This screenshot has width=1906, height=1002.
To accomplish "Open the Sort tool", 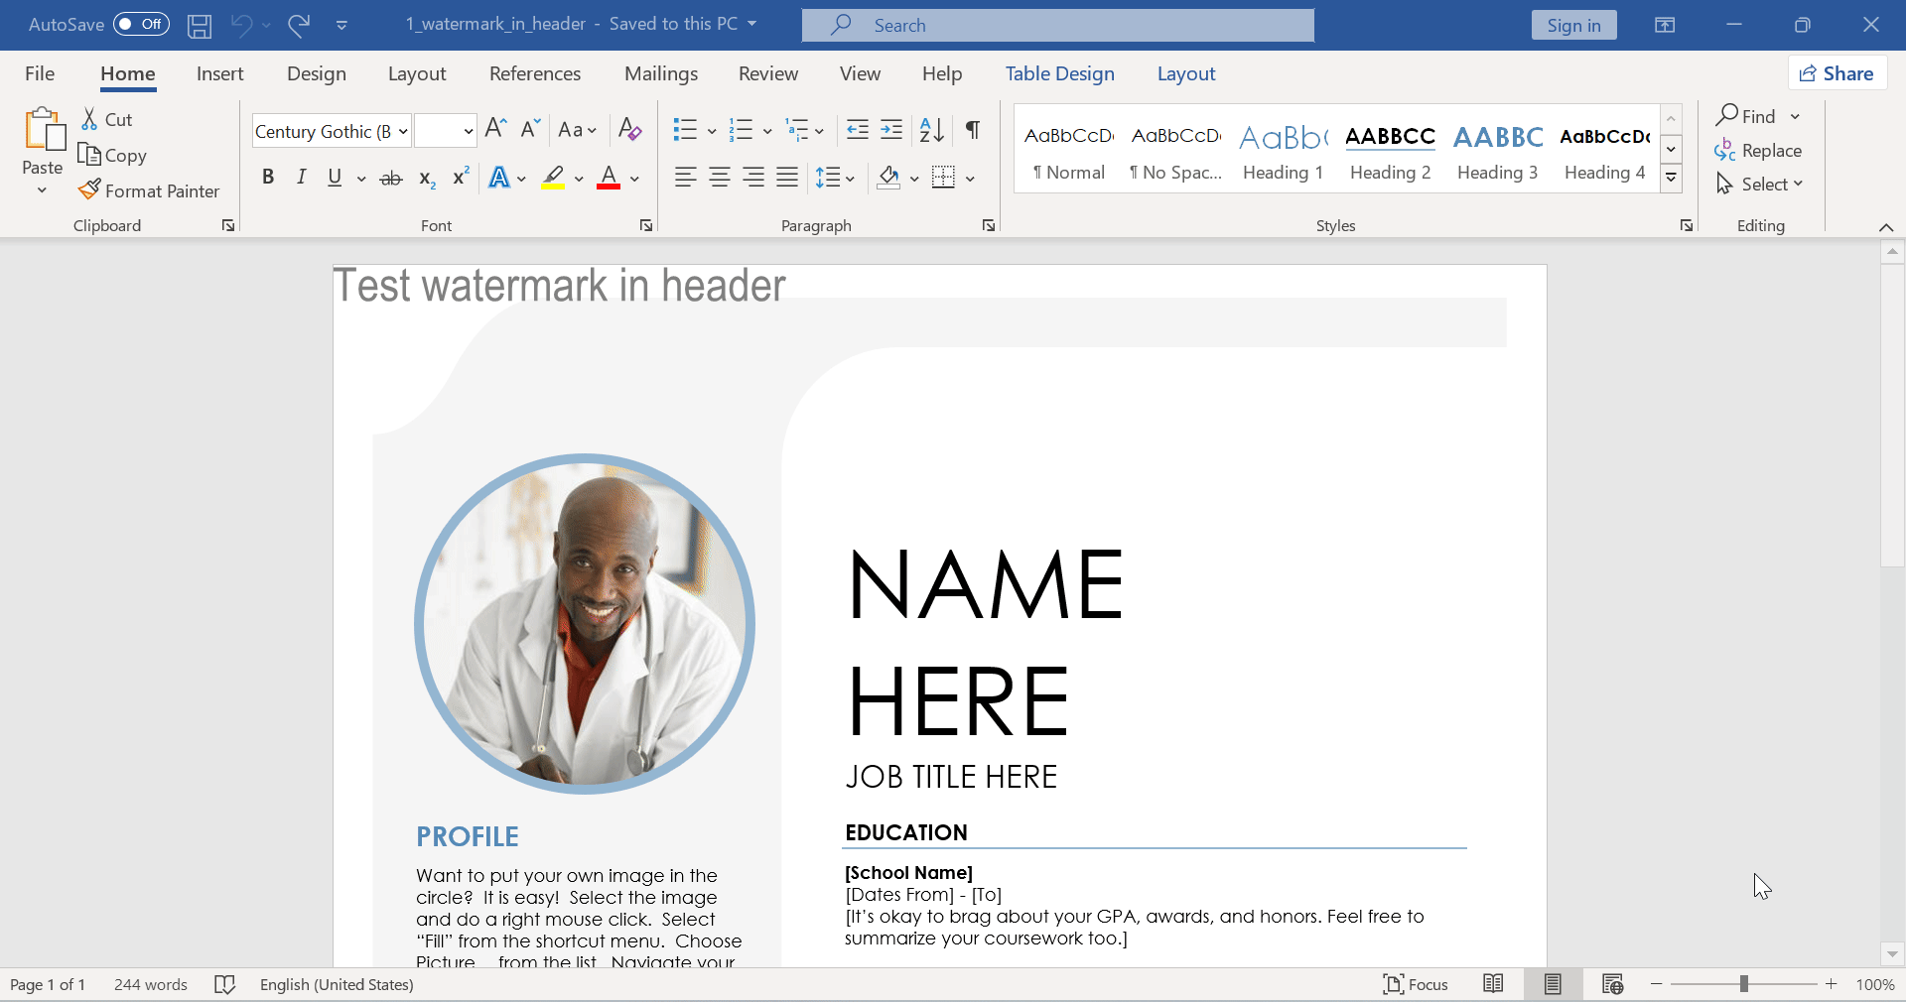I will point(929,130).
